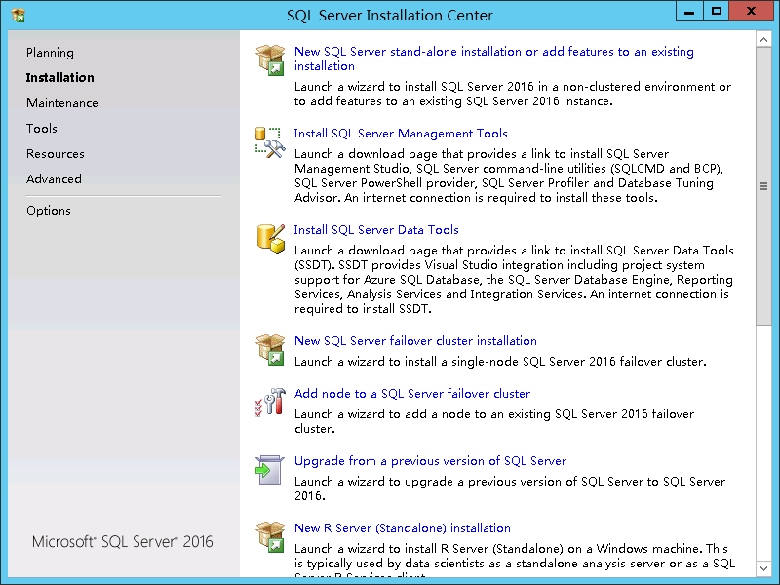Maximize the Installation Center window

pos(716,12)
